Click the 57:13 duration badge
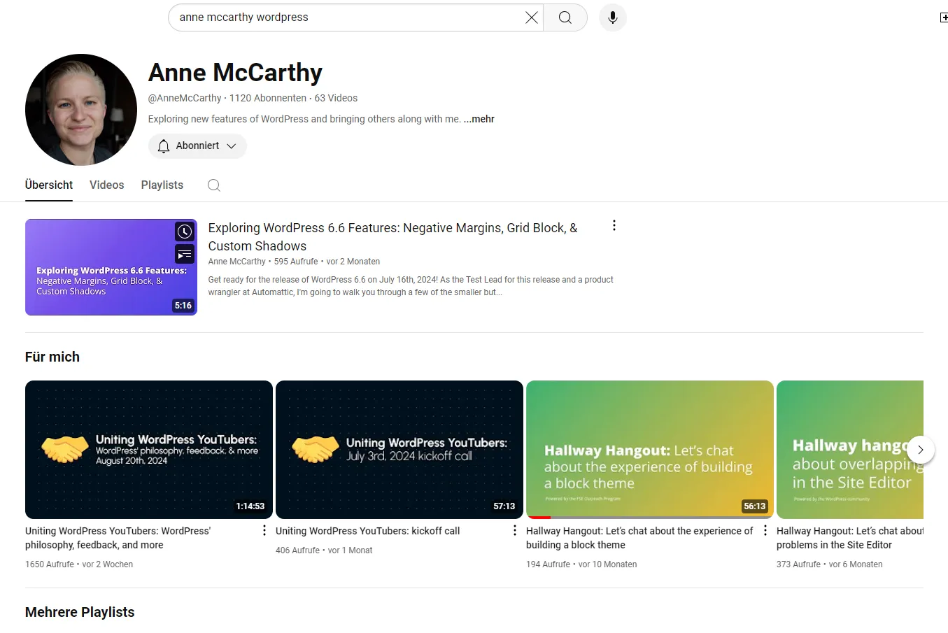 point(504,506)
